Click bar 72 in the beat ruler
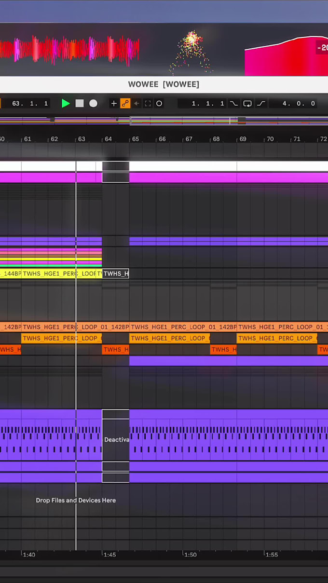Viewport: 328px width, 583px height. (323, 139)
